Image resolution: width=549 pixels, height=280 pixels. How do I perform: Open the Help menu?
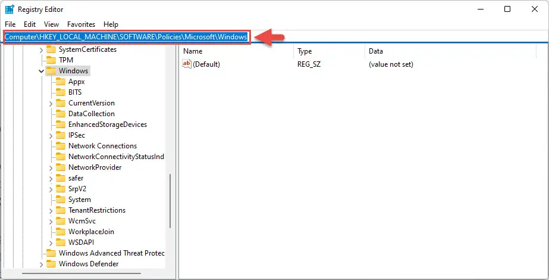(111, 24)
